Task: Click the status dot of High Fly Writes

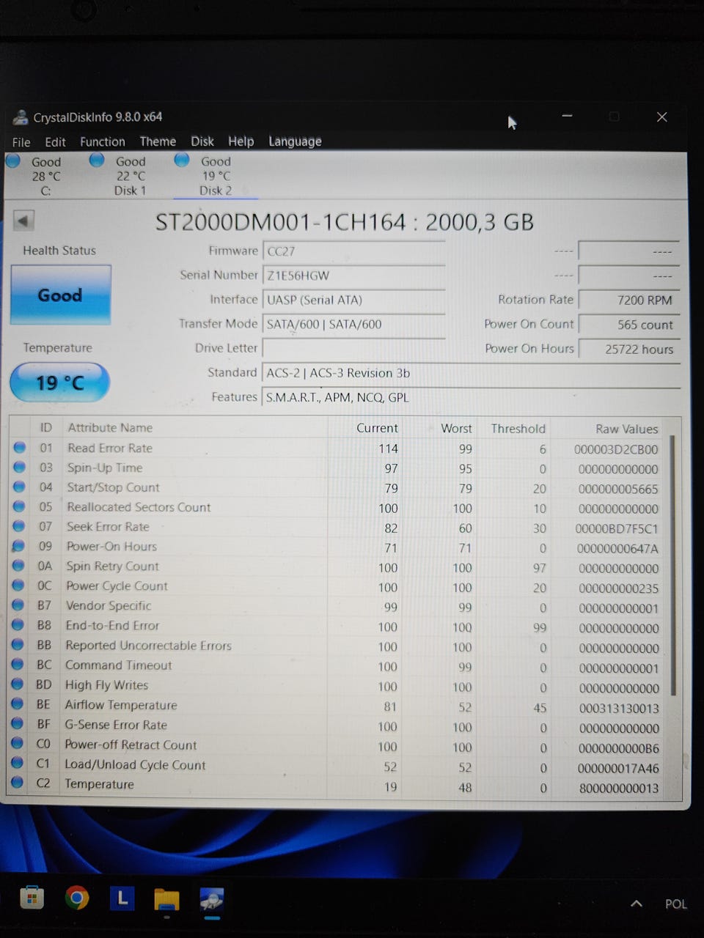Action: 18,684
